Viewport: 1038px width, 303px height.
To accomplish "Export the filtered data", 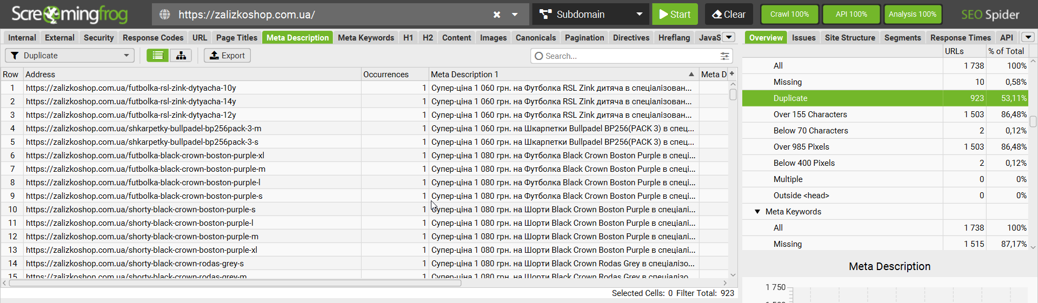I will [227, 56].
